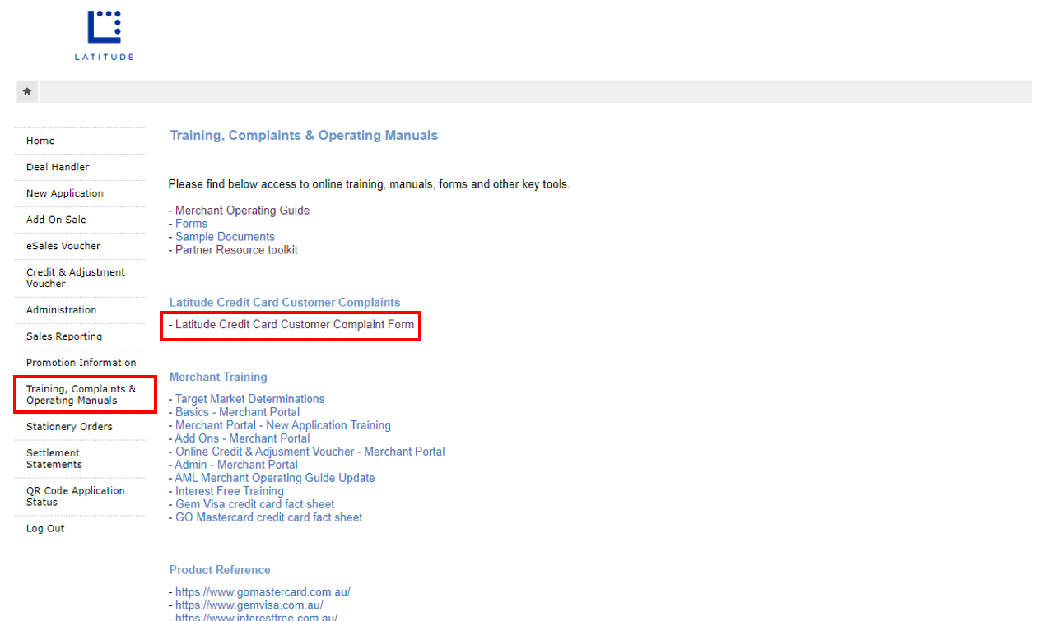The height and width of the screenshot is (621, 1038).
Task: Open the Merchant Operating Guide link
Action: 242,211
